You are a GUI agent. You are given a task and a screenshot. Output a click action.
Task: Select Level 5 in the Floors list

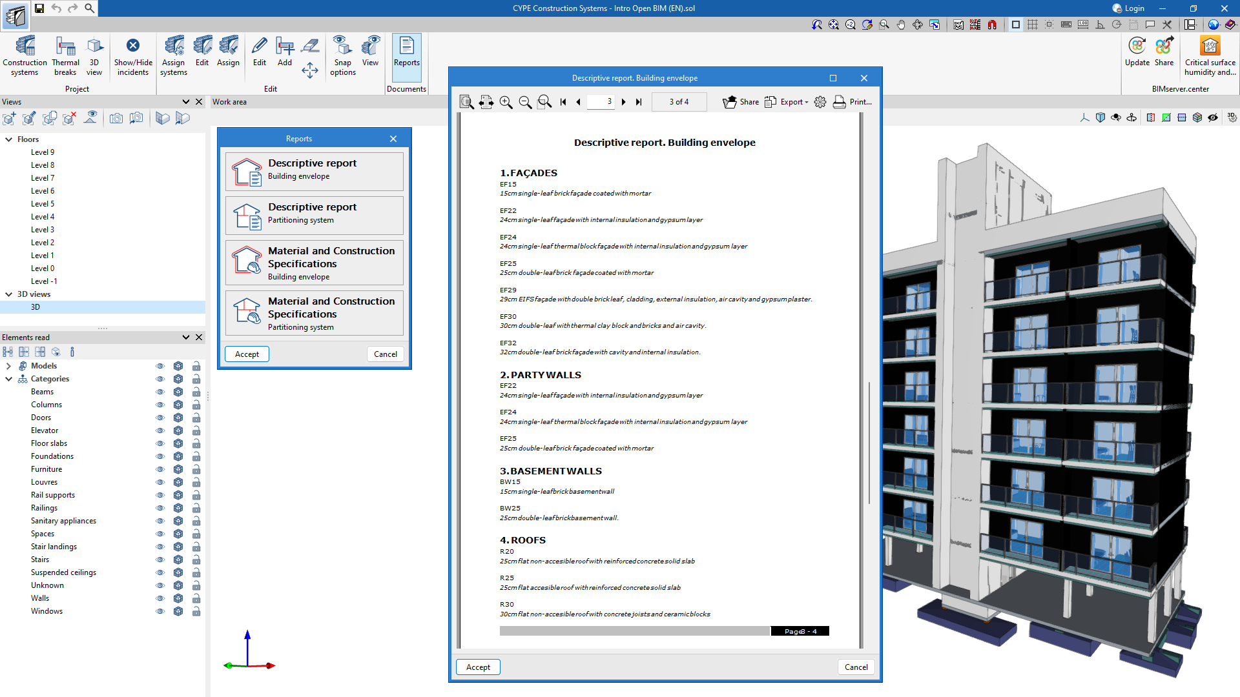tap(43, 203)
